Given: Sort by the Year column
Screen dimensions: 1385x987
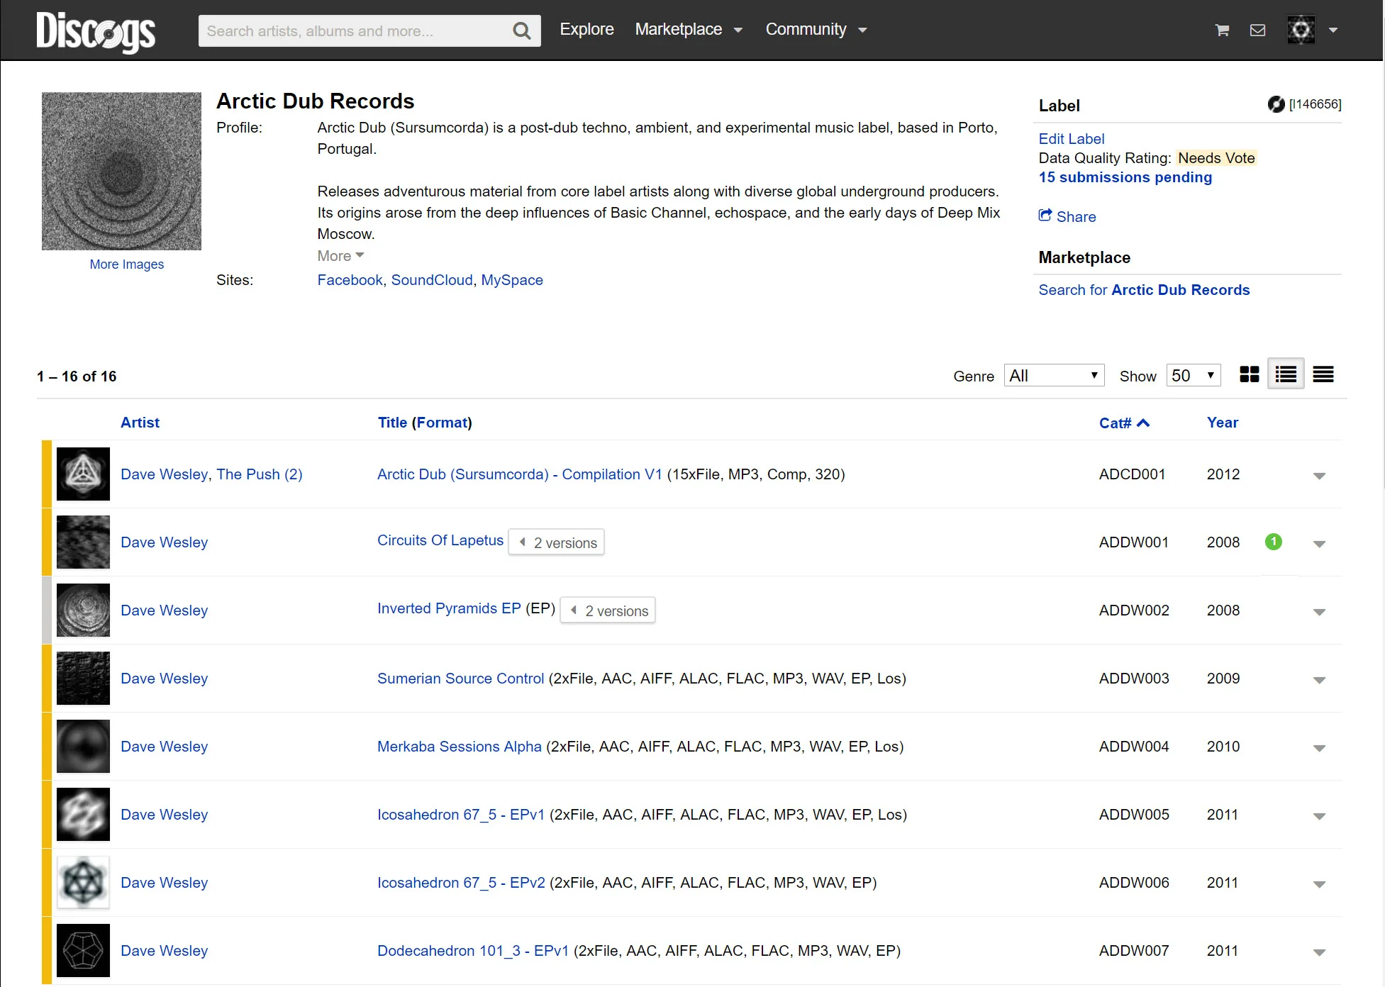Looking at the screenshot, I should pyautogui.click(x=1223, y=423).
